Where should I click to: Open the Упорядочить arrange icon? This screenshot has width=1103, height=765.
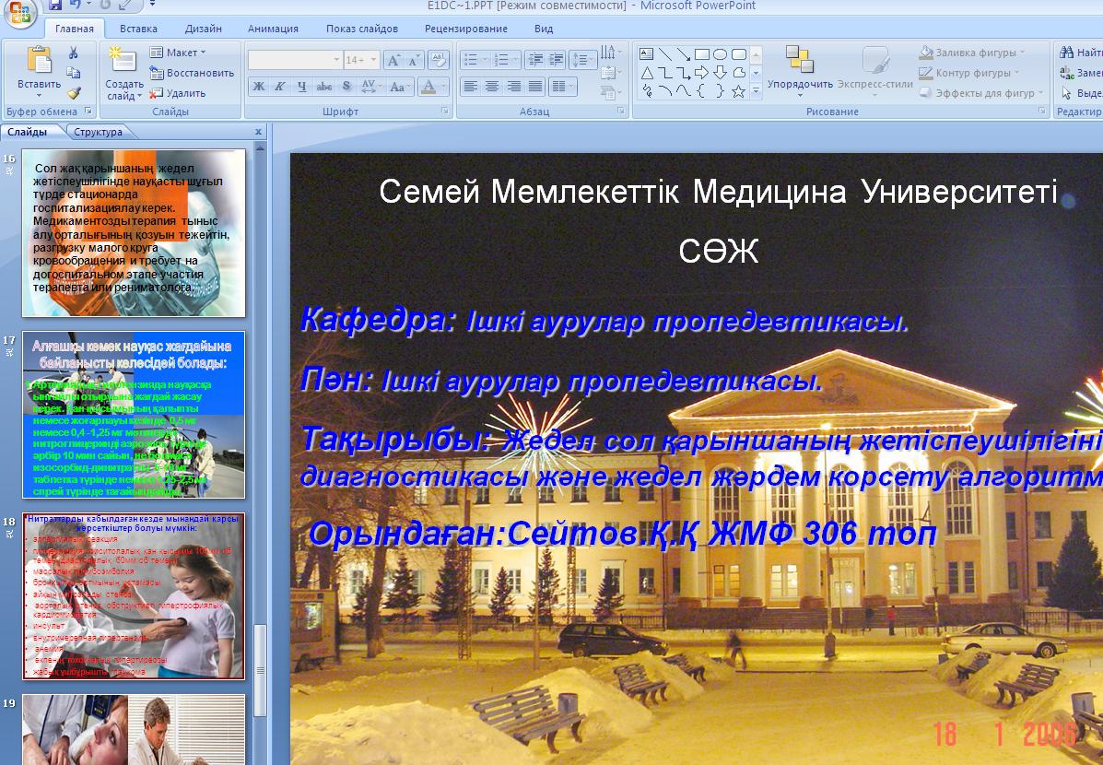coord(800,59)
